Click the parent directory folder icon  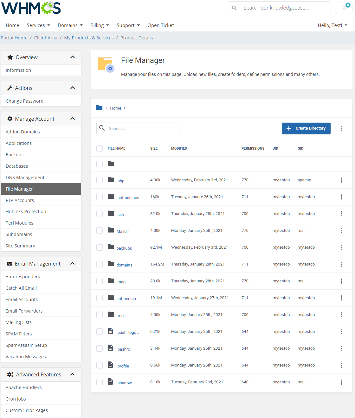click(111, 164)
